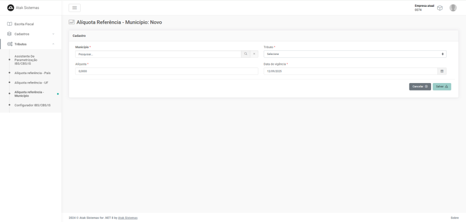This screenshot has height=222, width=466.
Task: Toggle the hamburger sidebar menu button
Action: 75,8
